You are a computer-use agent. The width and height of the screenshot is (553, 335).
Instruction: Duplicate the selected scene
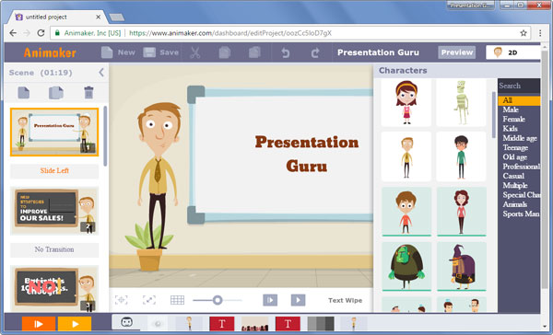55,93
